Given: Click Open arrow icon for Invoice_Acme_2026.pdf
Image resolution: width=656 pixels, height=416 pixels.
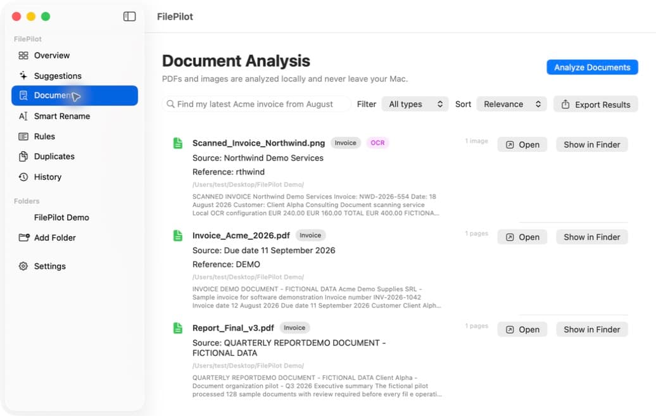Looking at the screenshot, I should pos(510,237).
